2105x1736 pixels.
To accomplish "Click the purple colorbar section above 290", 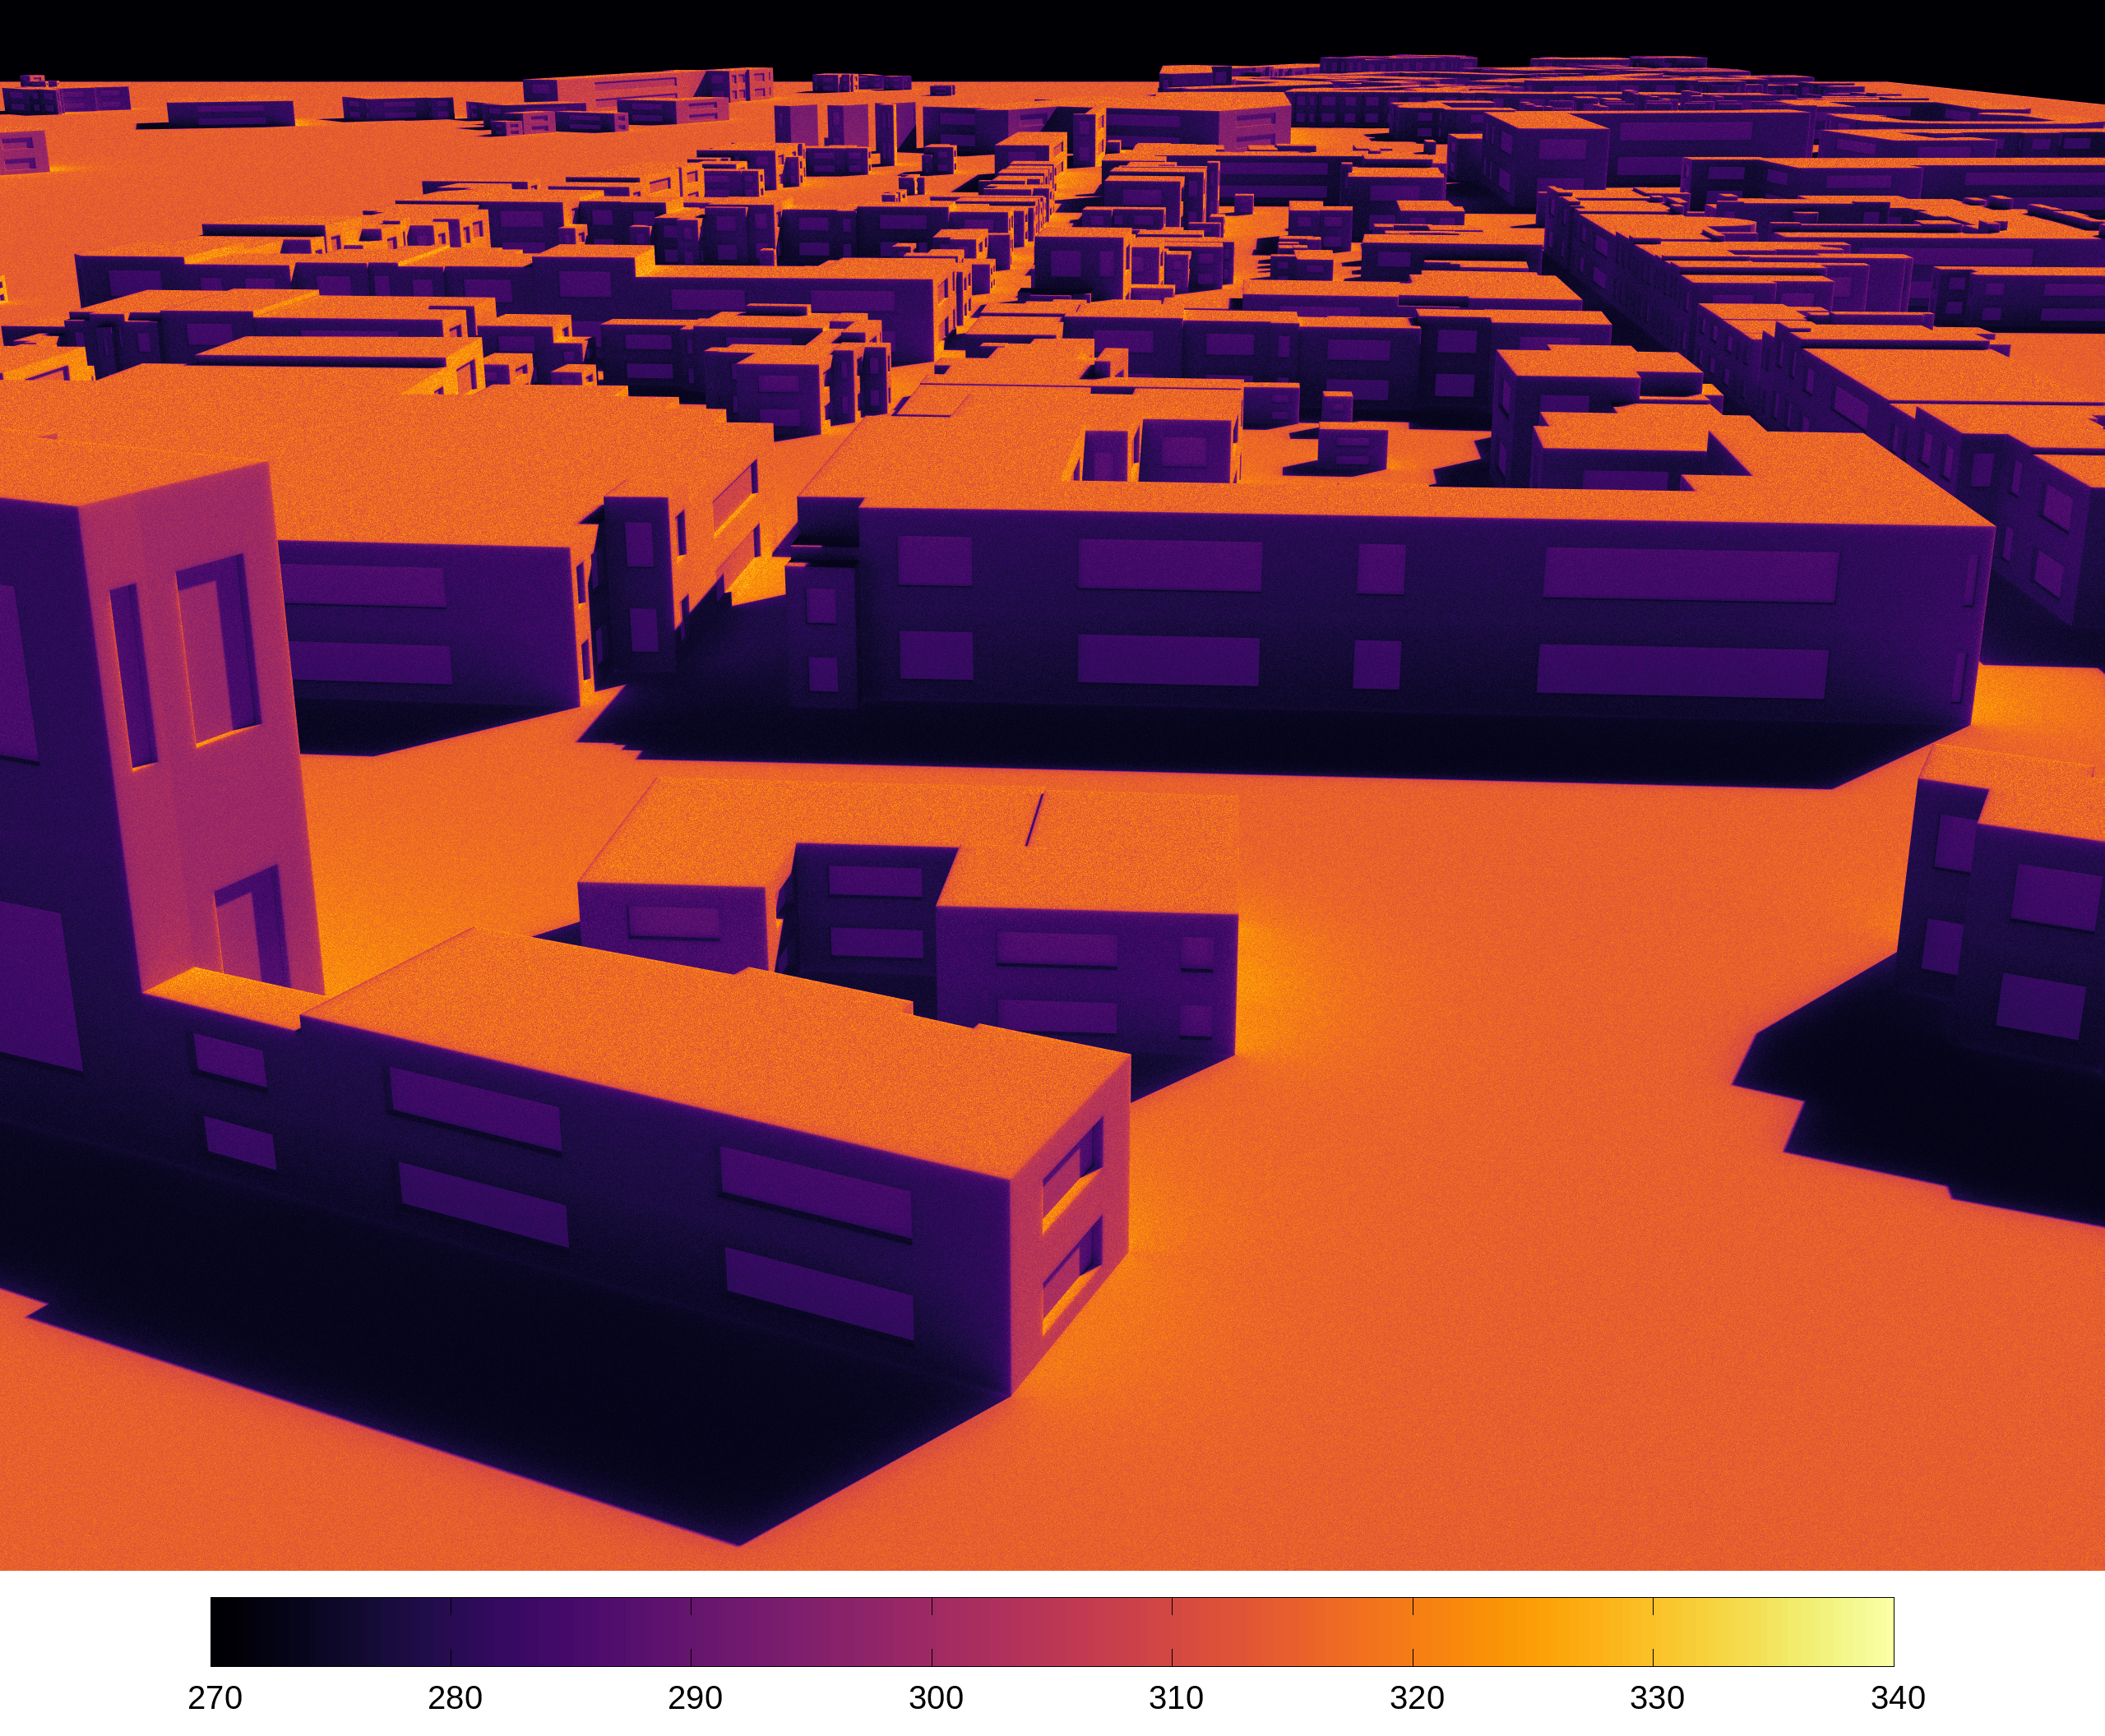I will coord(692,1632).
